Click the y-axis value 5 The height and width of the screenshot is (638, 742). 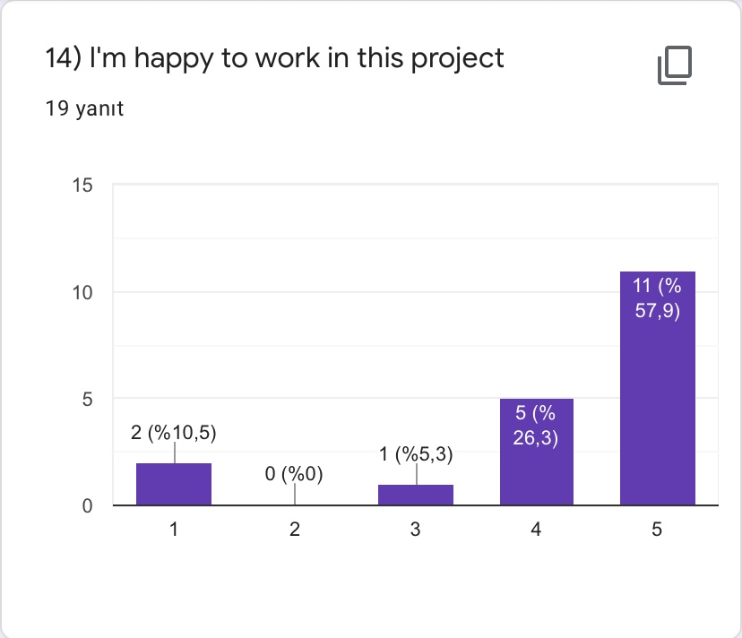point(87,399)
